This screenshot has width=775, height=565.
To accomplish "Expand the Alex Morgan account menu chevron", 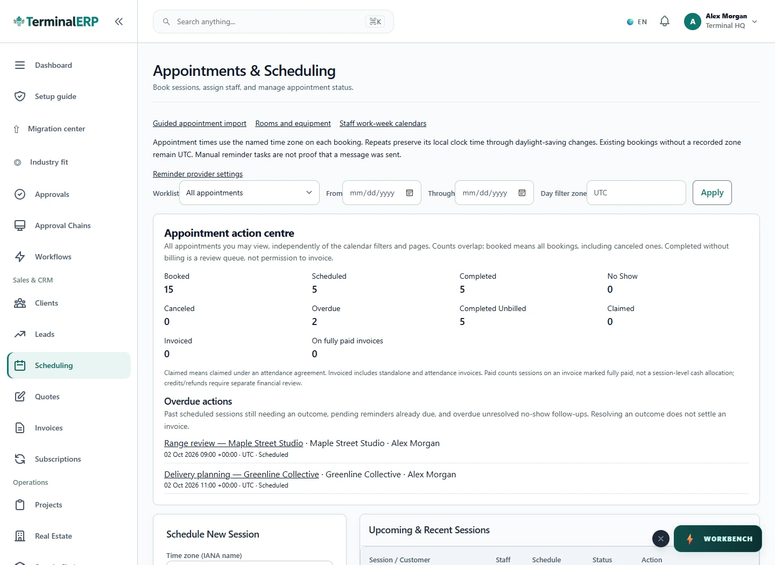I will (755, 22).
